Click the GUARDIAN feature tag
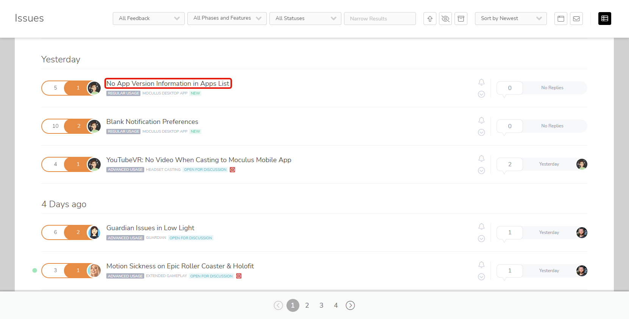The image size is (629, 319). coord(156,238)
